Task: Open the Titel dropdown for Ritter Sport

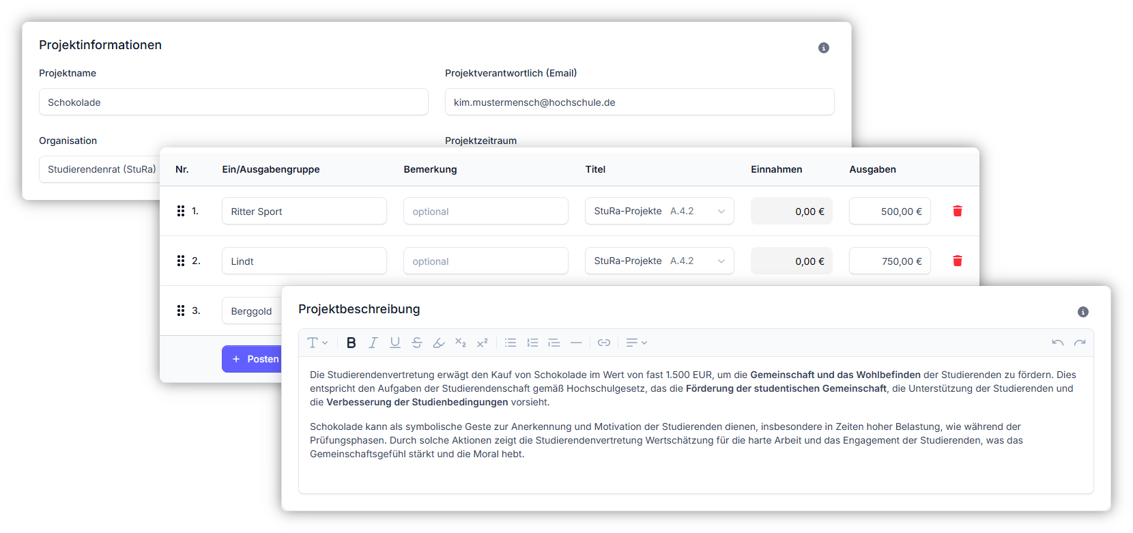Action: tap(659, 211)
